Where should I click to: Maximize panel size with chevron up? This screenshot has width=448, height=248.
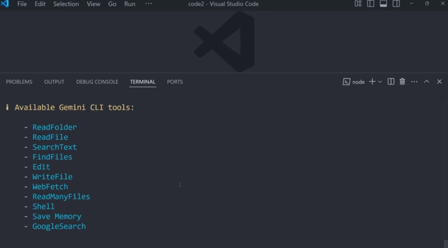[x=427, y=82]
